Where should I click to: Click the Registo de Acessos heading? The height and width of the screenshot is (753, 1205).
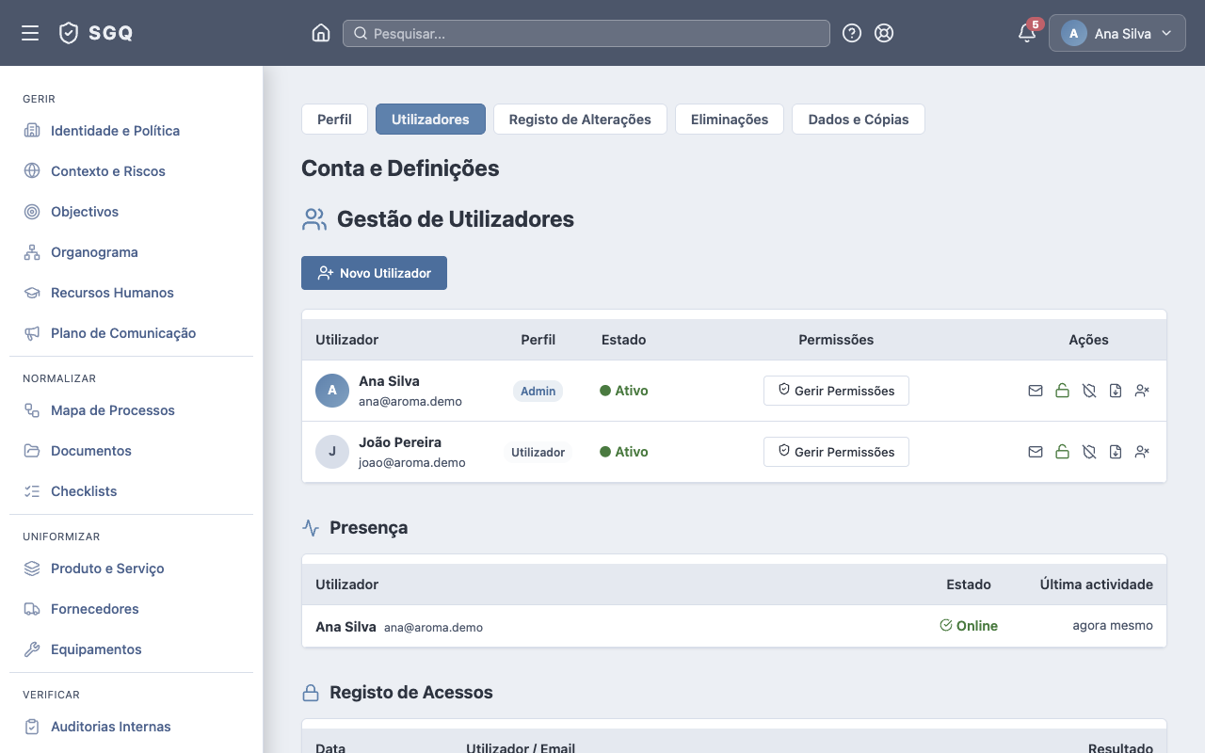click(411, 692)
